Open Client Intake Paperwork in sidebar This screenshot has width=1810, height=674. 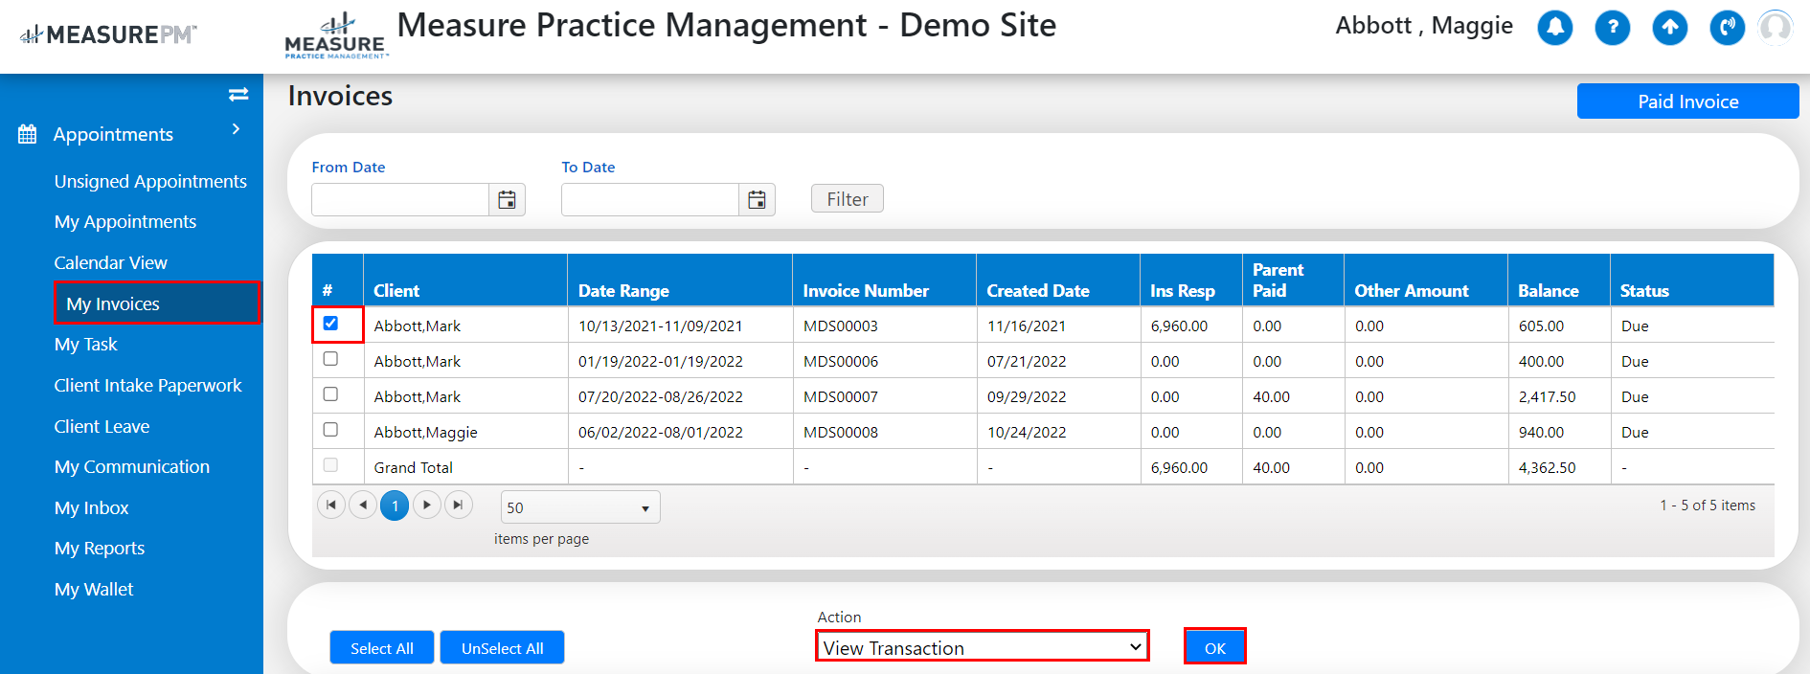(x=147, y=385)
